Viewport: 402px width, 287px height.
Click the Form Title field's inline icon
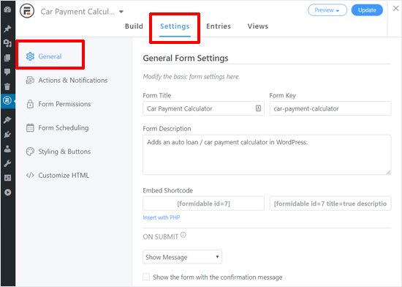[258, 108]
